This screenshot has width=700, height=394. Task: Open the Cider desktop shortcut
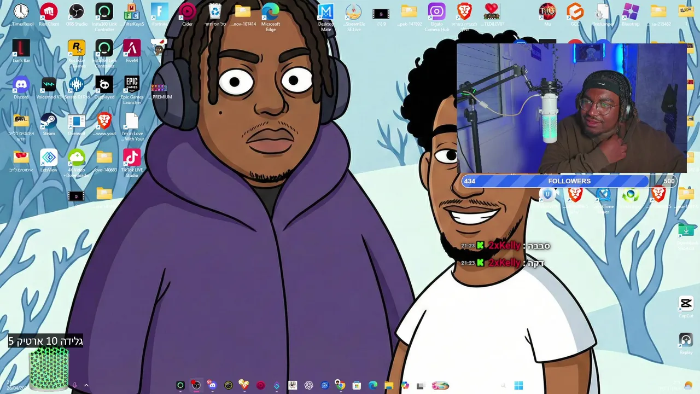click(187, 15)
